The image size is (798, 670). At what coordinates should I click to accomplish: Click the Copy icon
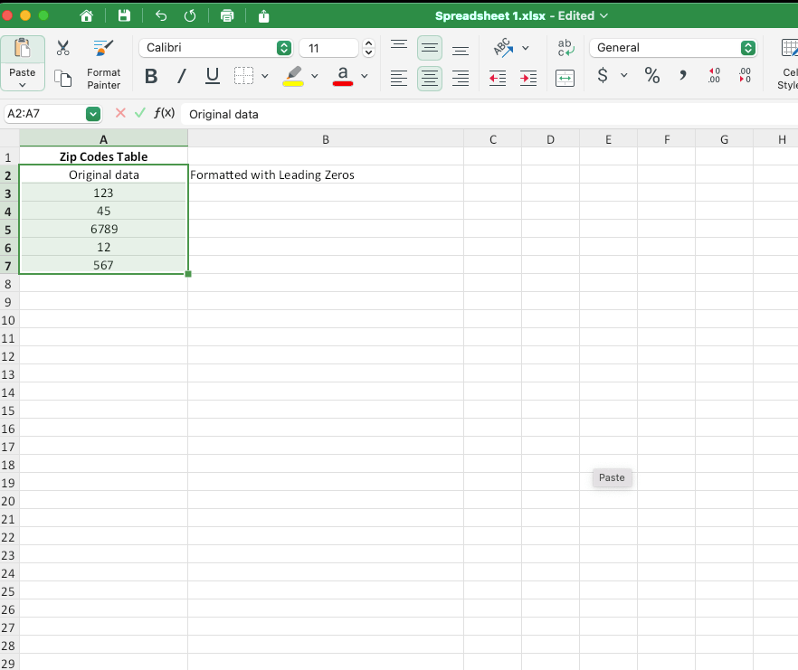62,80
